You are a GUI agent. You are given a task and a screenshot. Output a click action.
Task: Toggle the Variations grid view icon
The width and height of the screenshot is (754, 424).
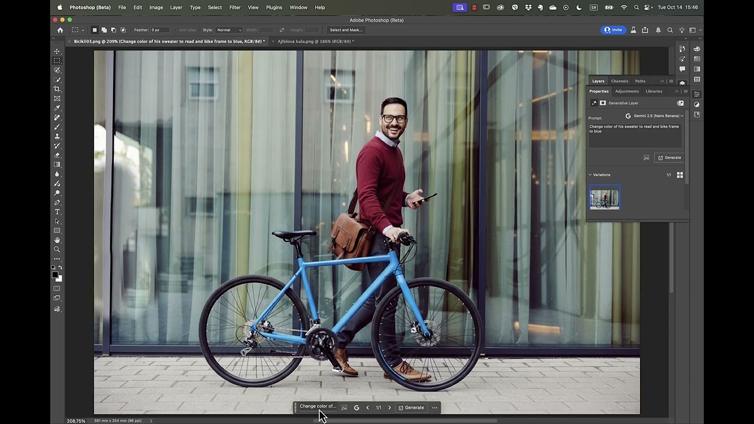(x=680, y=175)
